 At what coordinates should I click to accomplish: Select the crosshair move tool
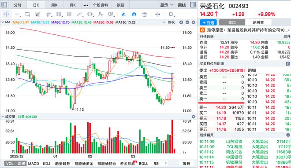point(7,14)
